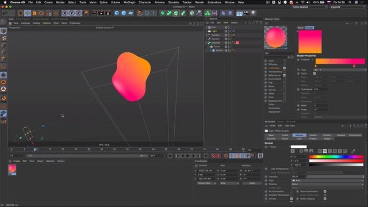Open the Node Spaces dropdown
Screen dimensions: 368x207
[x=309, y=7]
